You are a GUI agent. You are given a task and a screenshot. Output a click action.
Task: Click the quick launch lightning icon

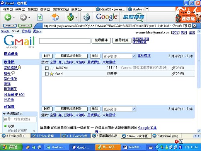[x=28, y=147]
